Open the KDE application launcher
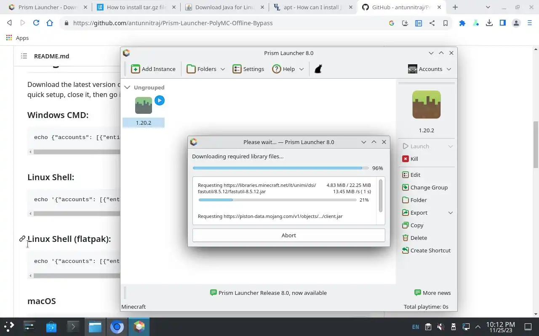The width and height of the screenshot is (539, 336). coord(9,326)
